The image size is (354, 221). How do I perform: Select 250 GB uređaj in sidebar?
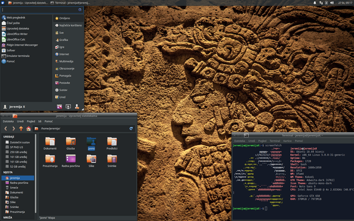tap(19, 152)
